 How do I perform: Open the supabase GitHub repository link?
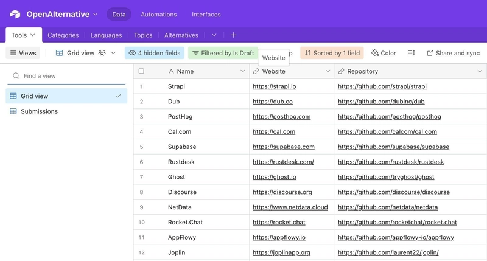click(393, 147)
